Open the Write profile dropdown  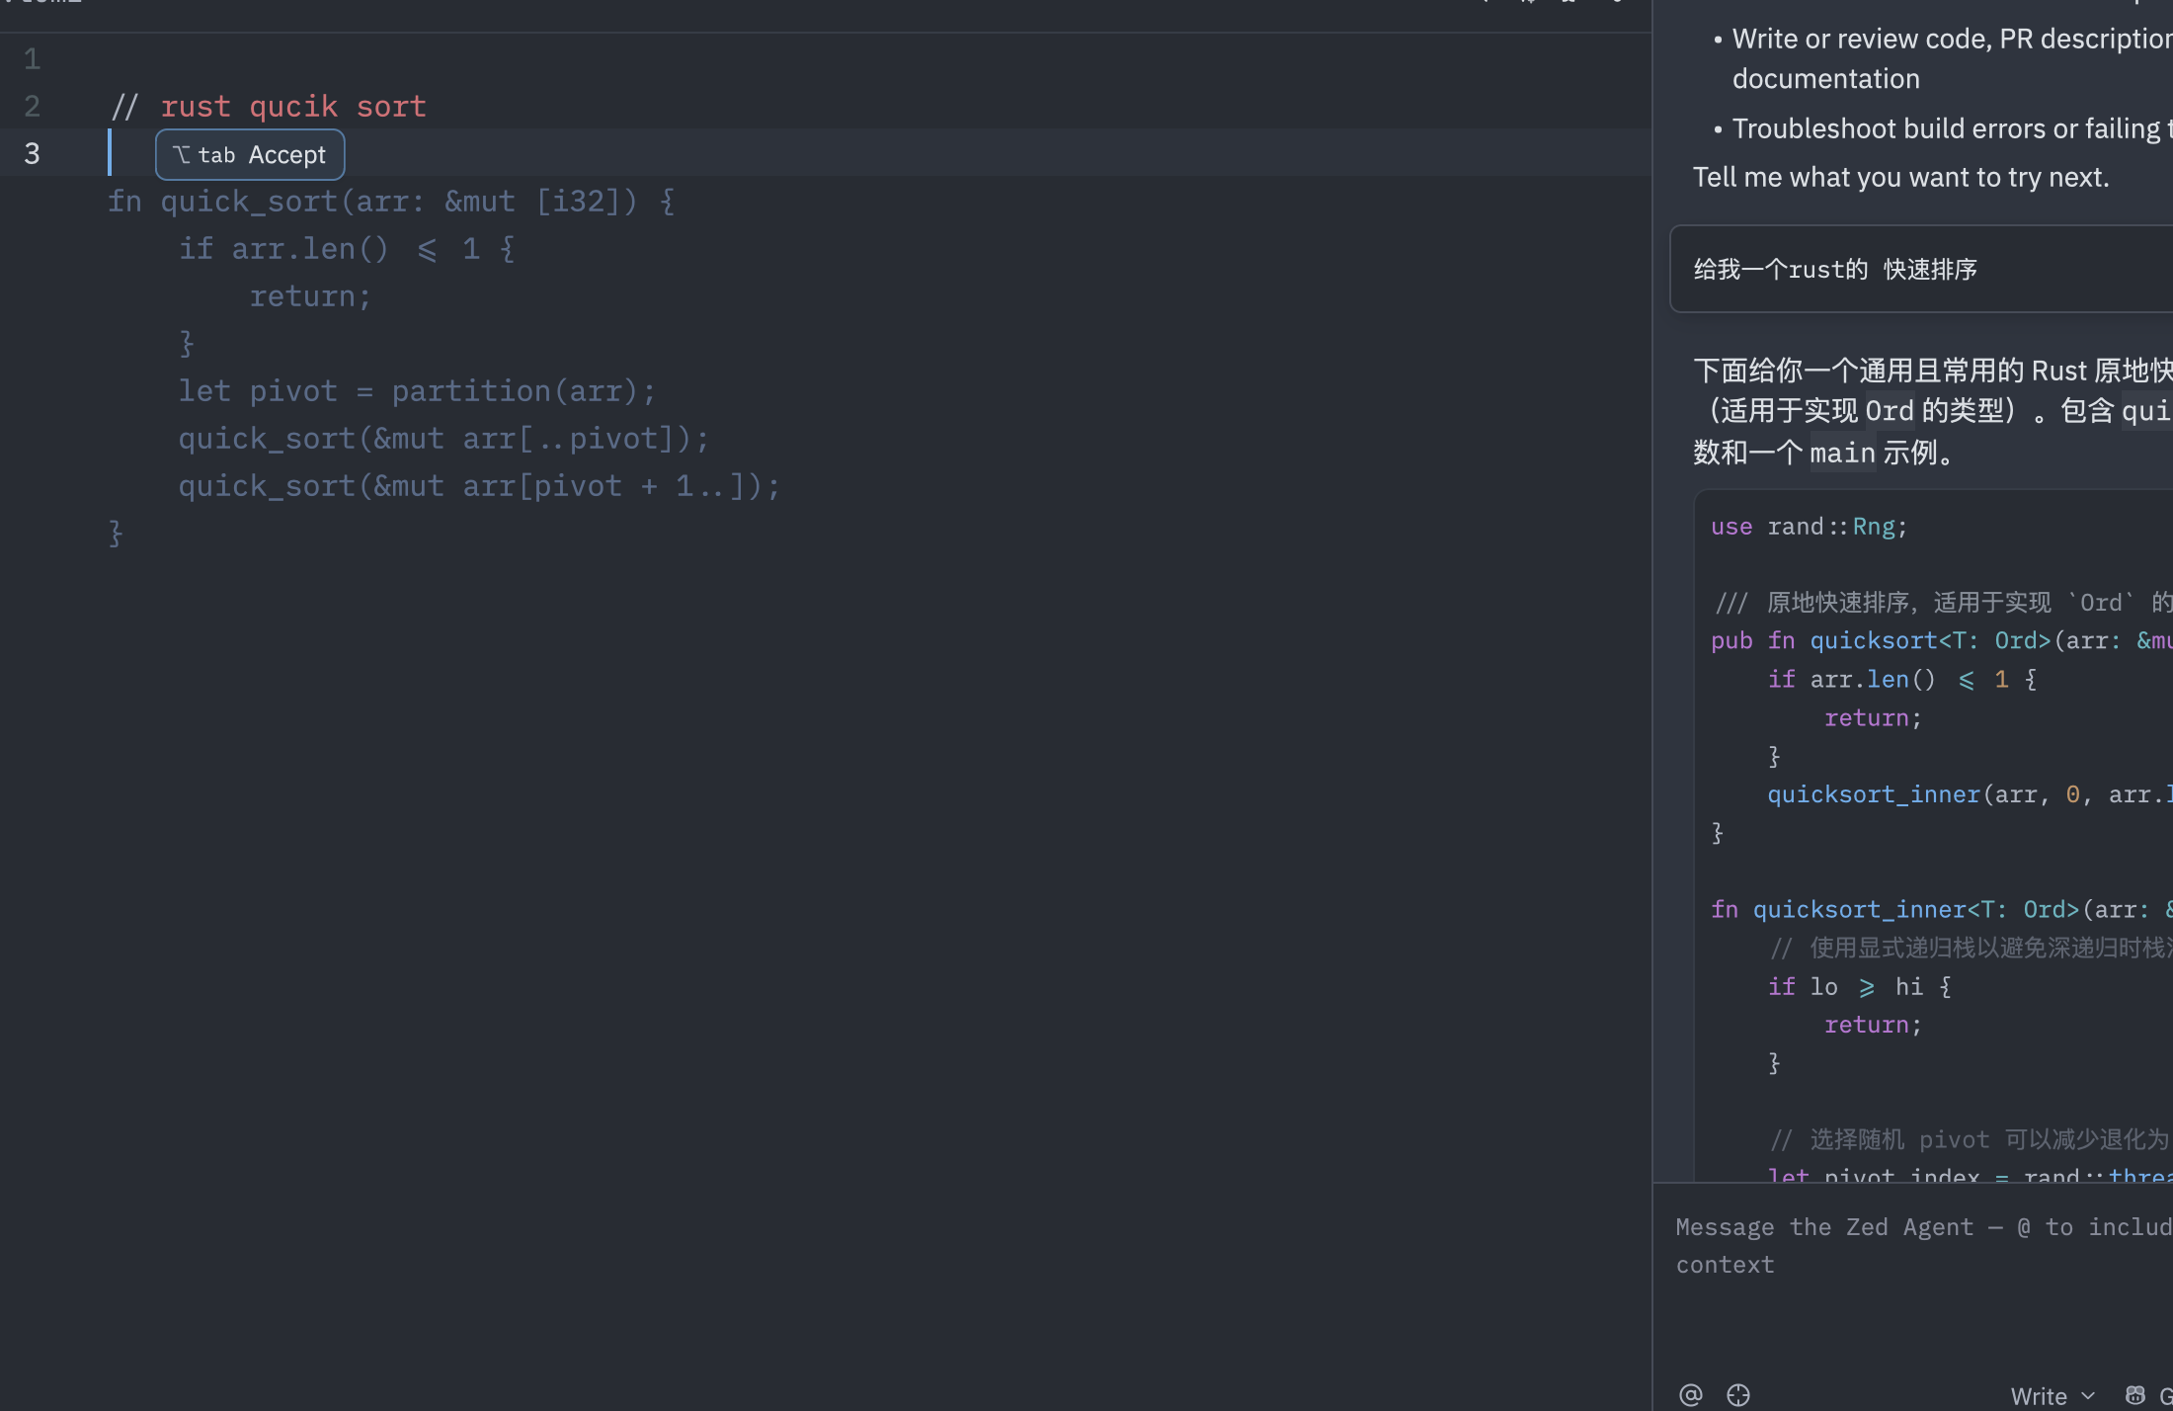click(2039, 1395)
